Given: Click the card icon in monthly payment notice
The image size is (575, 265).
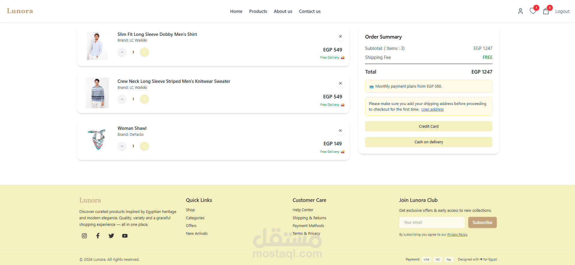Looking at the screenshot, I should (371, 87).
